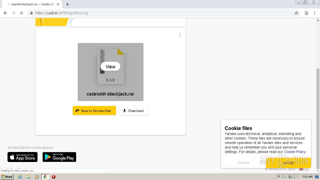Image resolution: width=320 pixels, height=180 pixels.
Task: Decline the cookie files
Action: tap(243, 163)
